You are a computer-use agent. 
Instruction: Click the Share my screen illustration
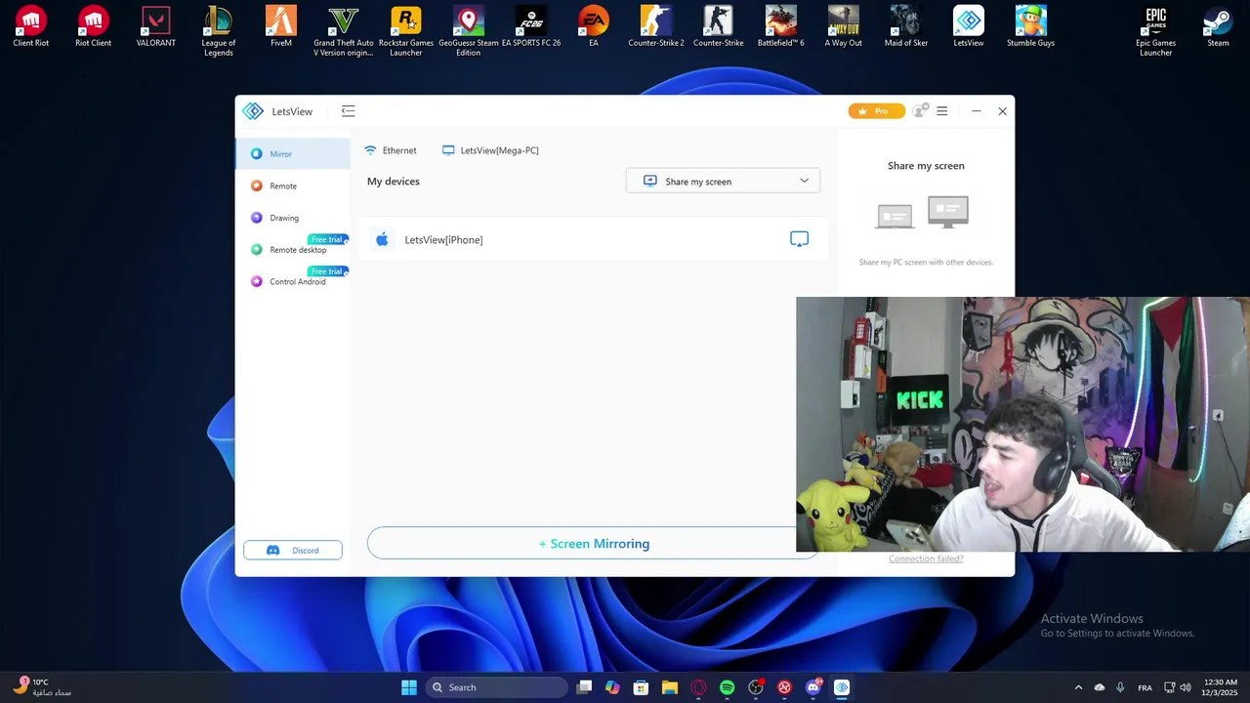(922, 212)
